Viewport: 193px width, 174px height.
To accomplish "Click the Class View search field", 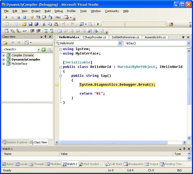I will coord(20,49).
